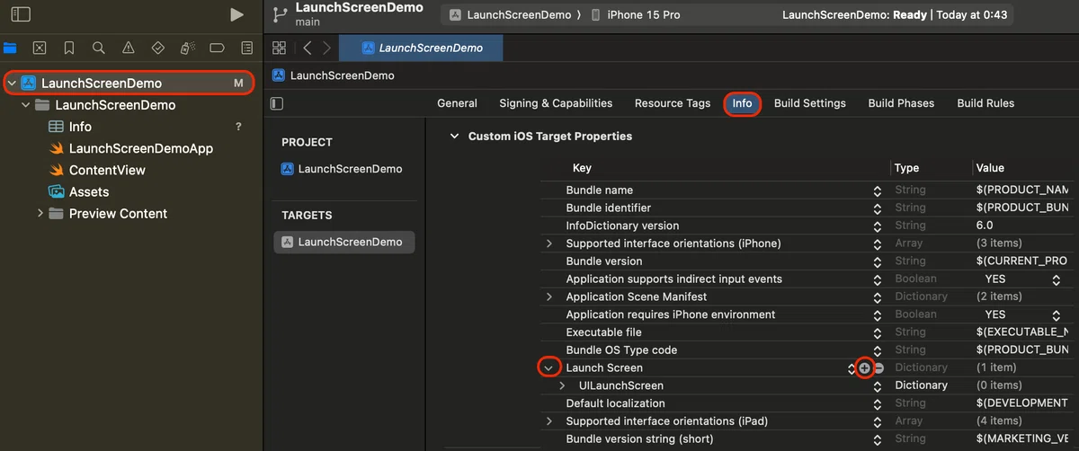Click the Type column header
The height and width of the screenshot is (451, 1079).
click(906, 168)
